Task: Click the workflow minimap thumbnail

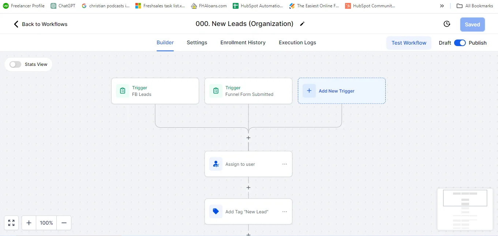Action: coord(465,209)
